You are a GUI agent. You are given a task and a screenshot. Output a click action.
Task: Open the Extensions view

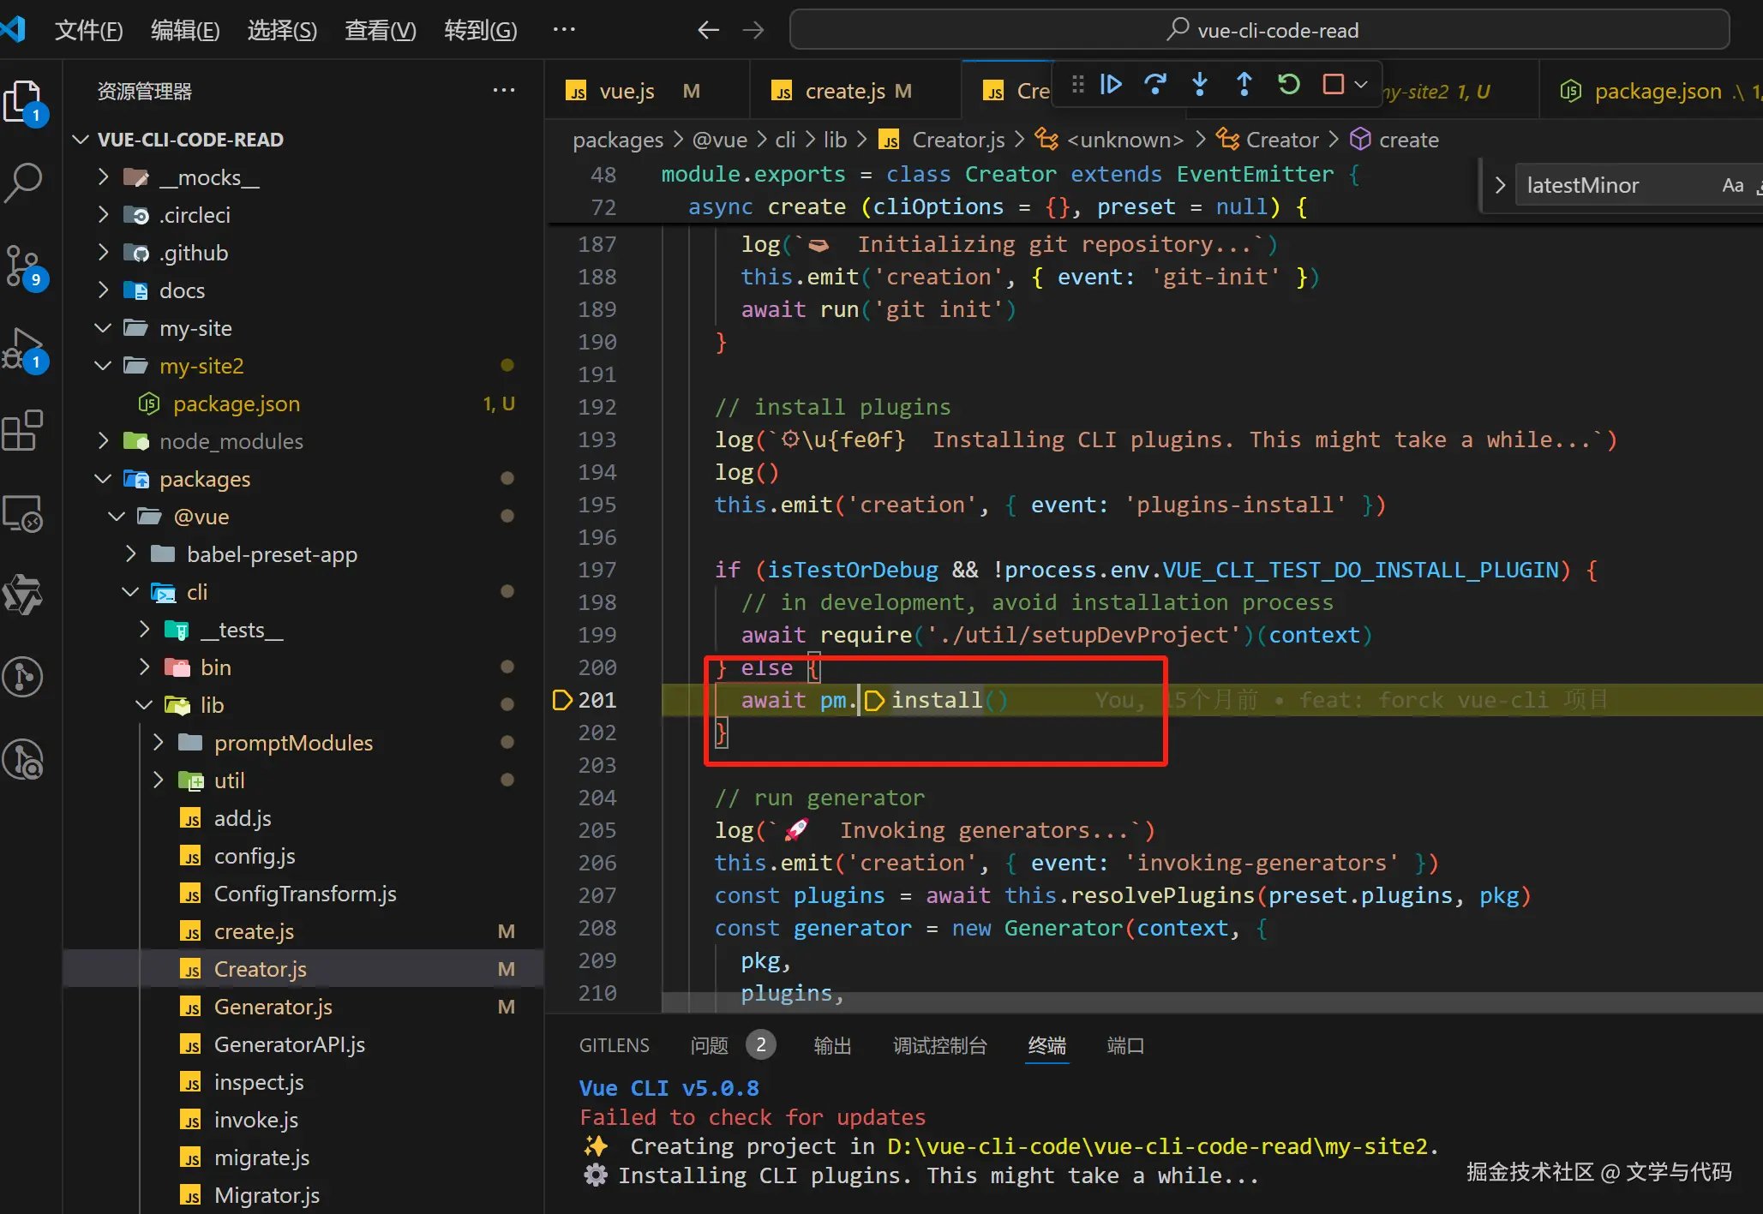click(24, 430)
